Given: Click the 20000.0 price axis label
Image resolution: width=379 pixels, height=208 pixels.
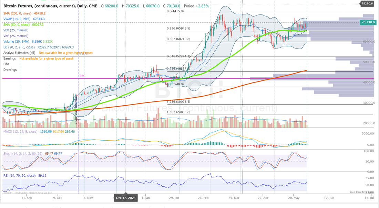Looking at the screenshot, I should coord(369,123).
